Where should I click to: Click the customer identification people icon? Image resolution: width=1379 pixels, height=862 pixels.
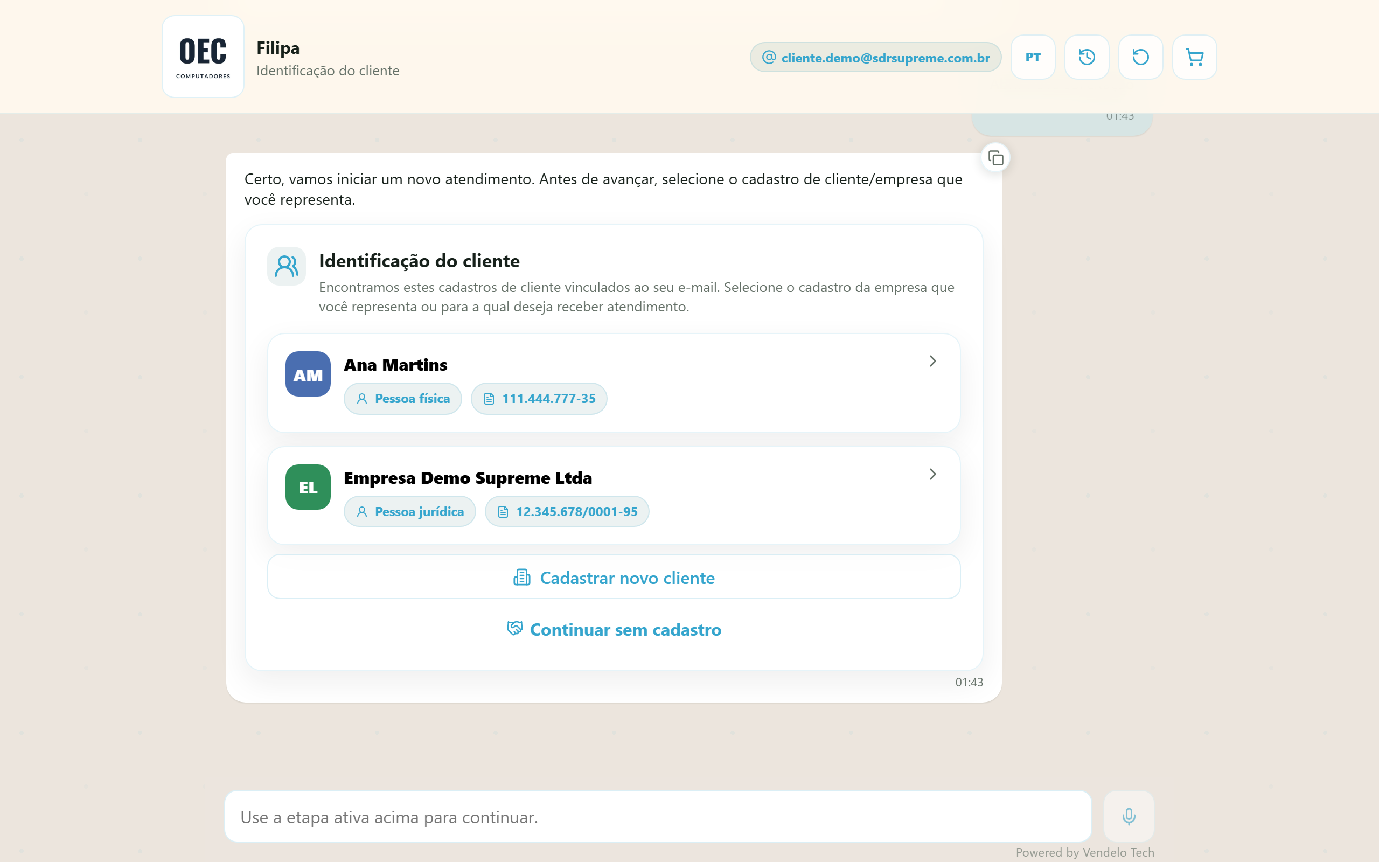(x=287, y=266)
